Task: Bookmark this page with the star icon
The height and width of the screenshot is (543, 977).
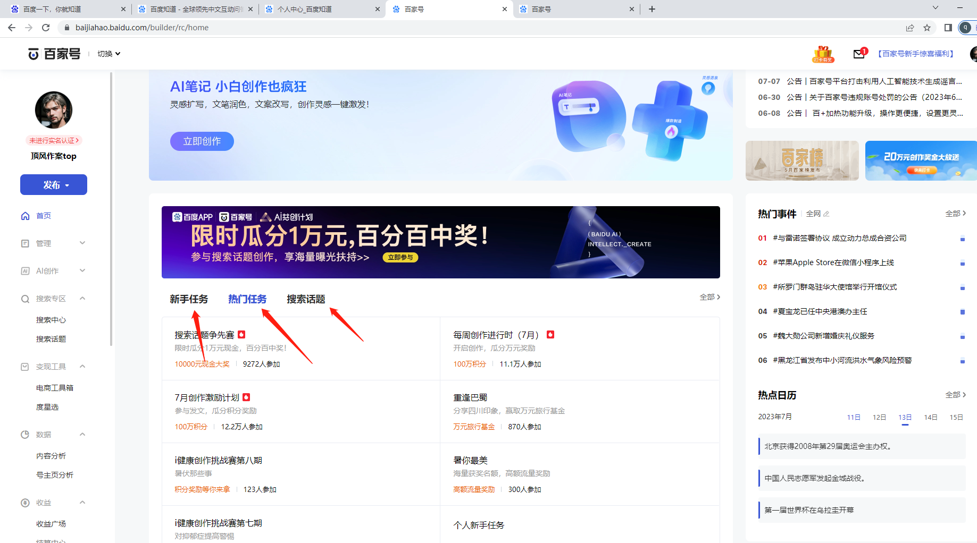Action: [x=927, y=28]
